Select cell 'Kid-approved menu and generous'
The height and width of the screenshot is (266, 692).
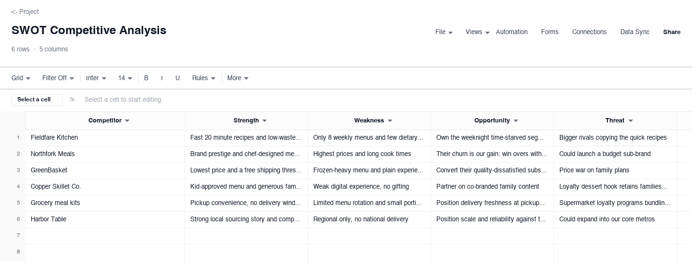pyautogui.click(x=246, y=187)
